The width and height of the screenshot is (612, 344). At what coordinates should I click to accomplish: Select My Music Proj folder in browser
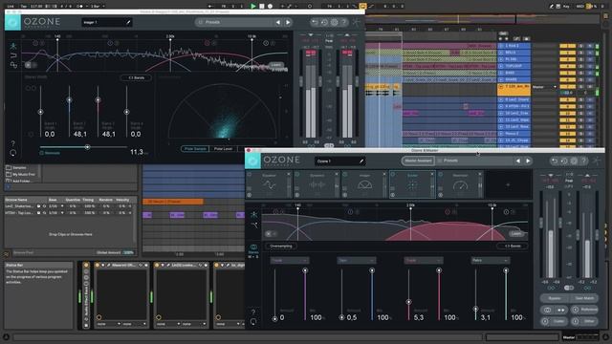click(20, 174)
